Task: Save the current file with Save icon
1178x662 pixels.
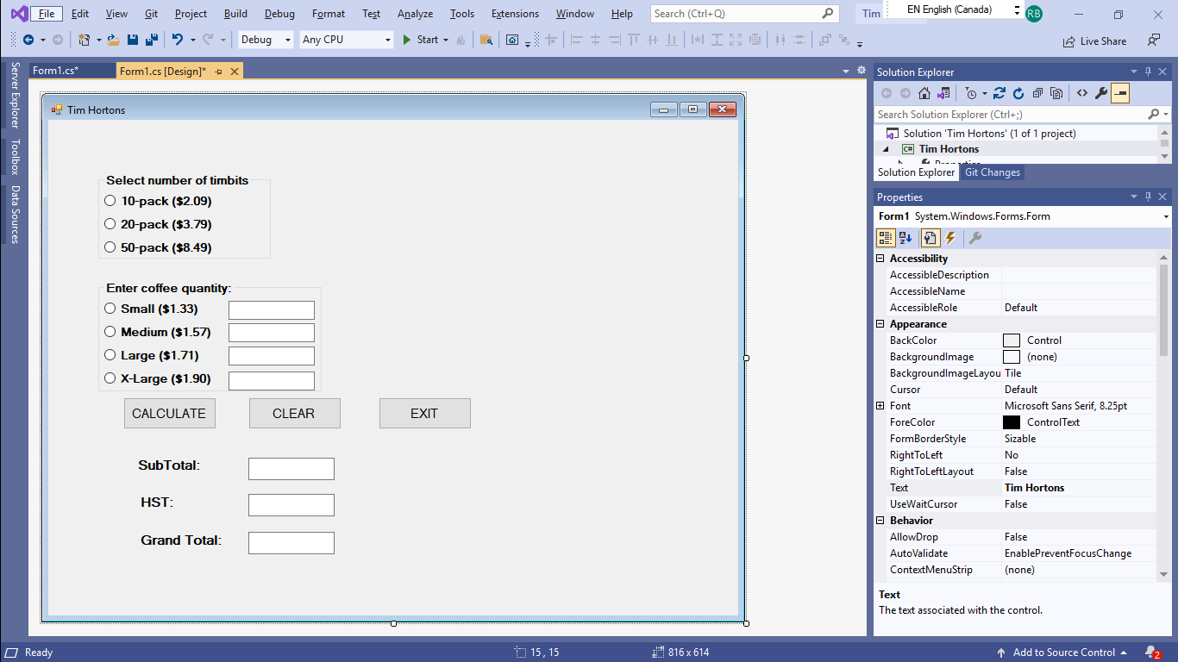Action: [x=133, y=40]
